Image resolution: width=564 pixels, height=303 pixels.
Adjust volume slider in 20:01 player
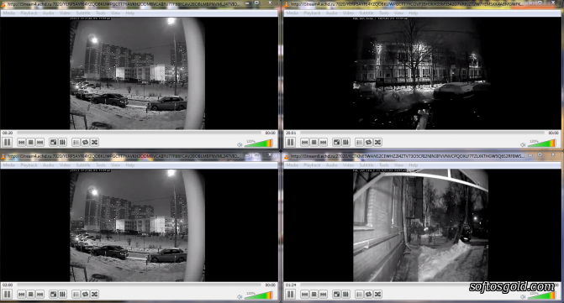pos(542,143)
